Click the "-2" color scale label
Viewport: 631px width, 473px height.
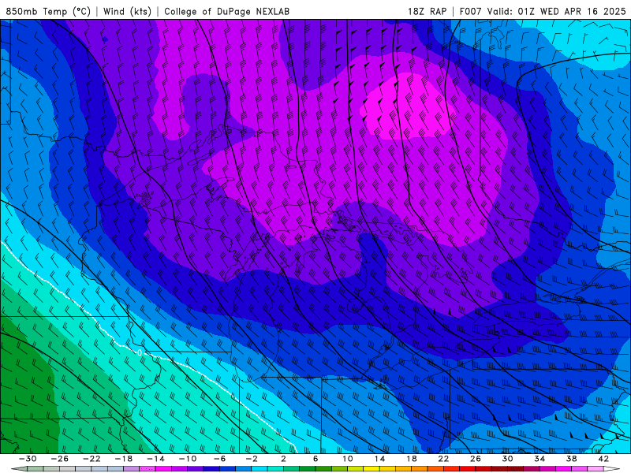click(252, 459)
